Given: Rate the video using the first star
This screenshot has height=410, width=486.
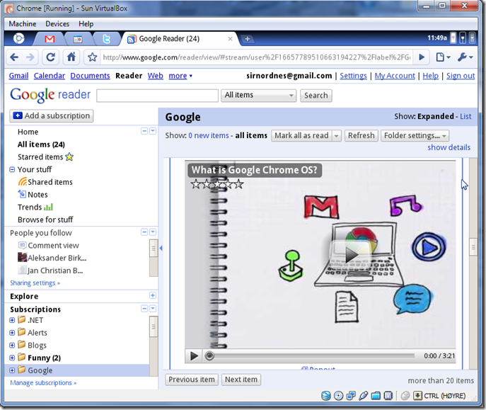Looking at the screenshot, I should (196, 184).
